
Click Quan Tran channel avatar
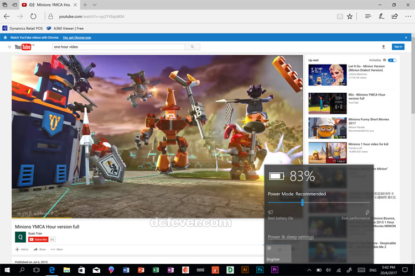point(20,237)
